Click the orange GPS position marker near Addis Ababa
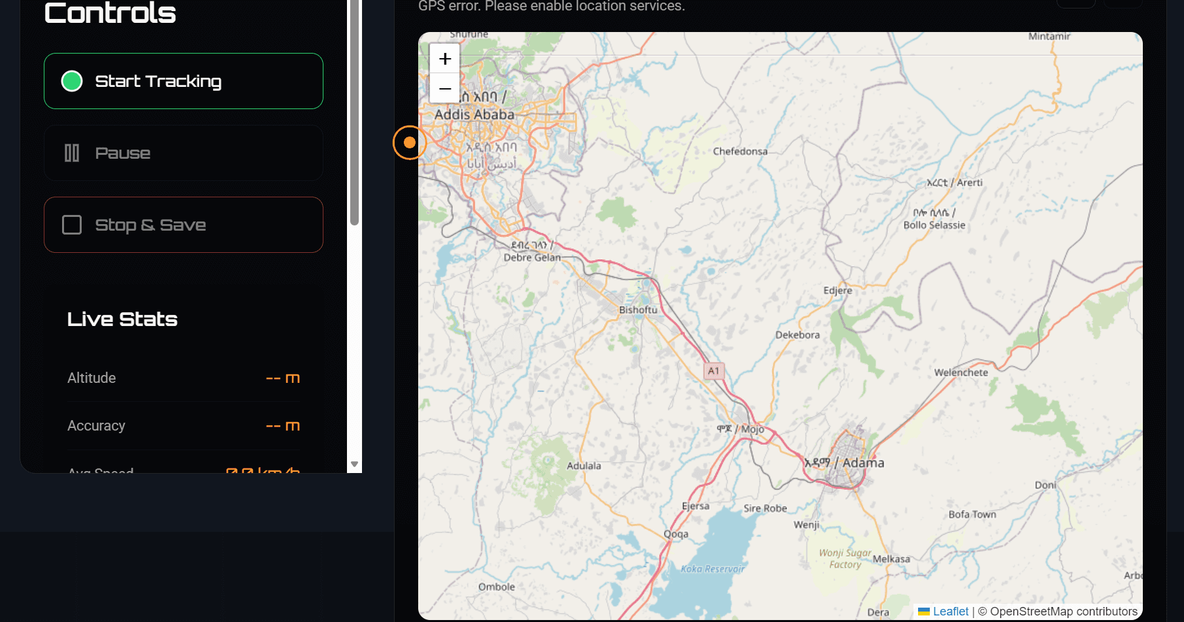Screen dimensions: 1184x622 click(x=410, y=142)
